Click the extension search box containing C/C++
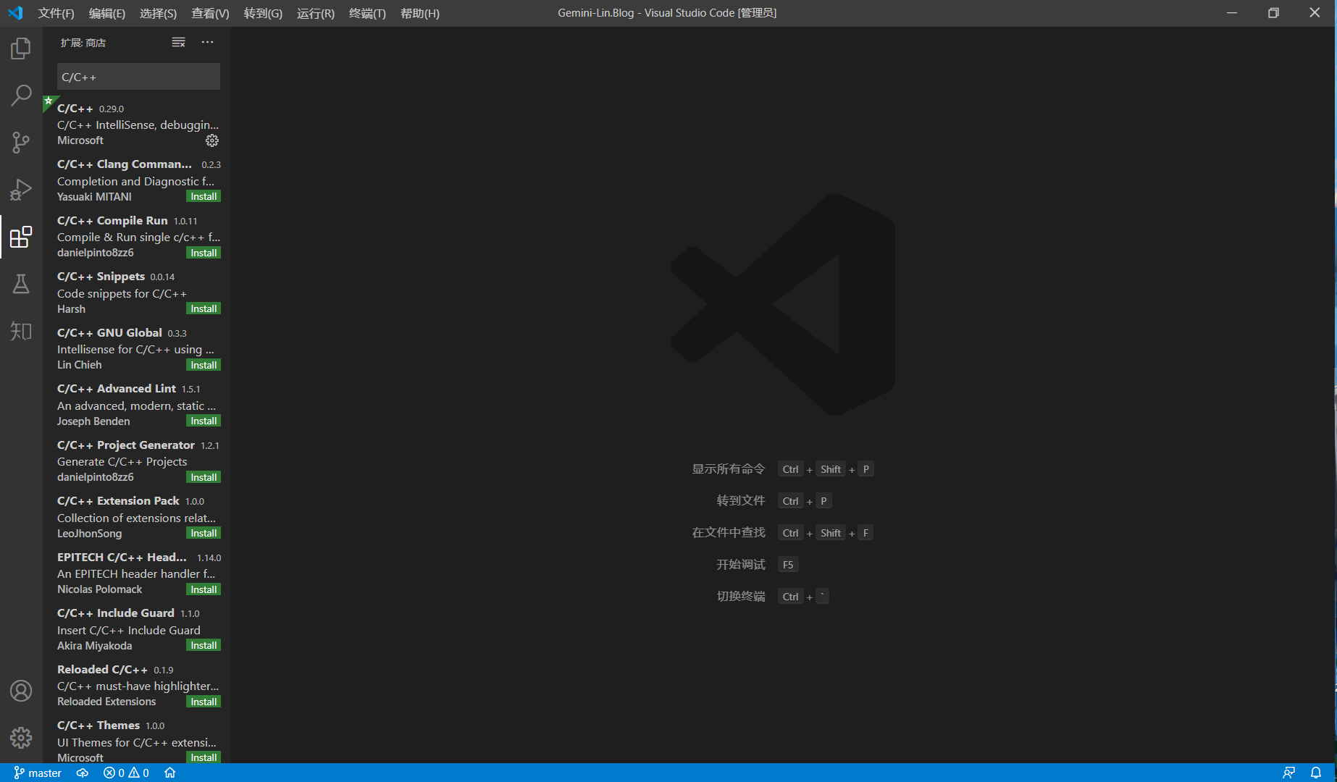This screenshot has width=1337, height=782. tap(138, 77)
